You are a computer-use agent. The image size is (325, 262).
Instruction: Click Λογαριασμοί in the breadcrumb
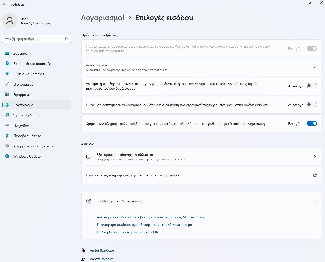[x=103, y=18]
